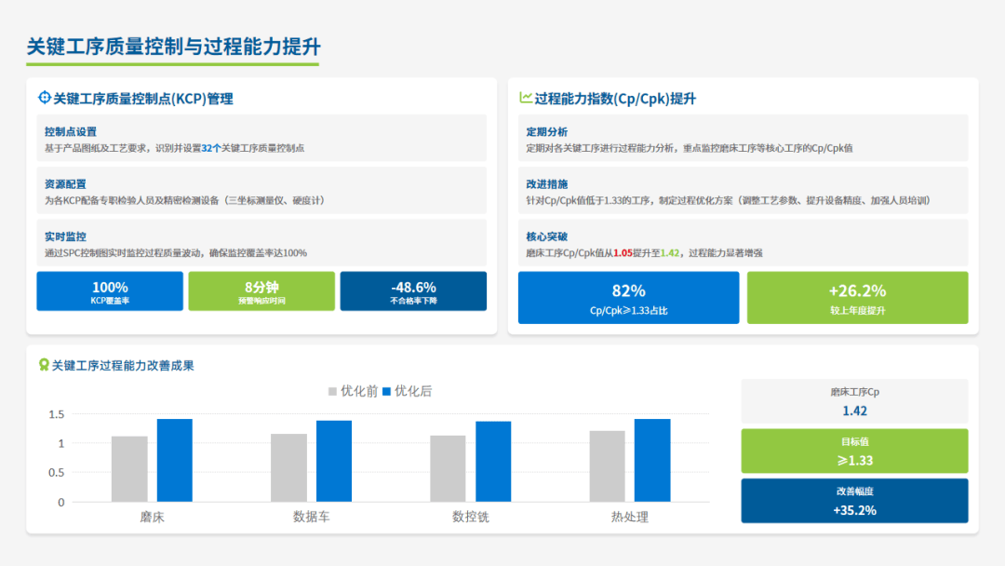Viewport: 1005px width, 566px height.
Task: Open the 82% Cp/Cpk≥1.33占比 card
Action: [x=628, y=298]
